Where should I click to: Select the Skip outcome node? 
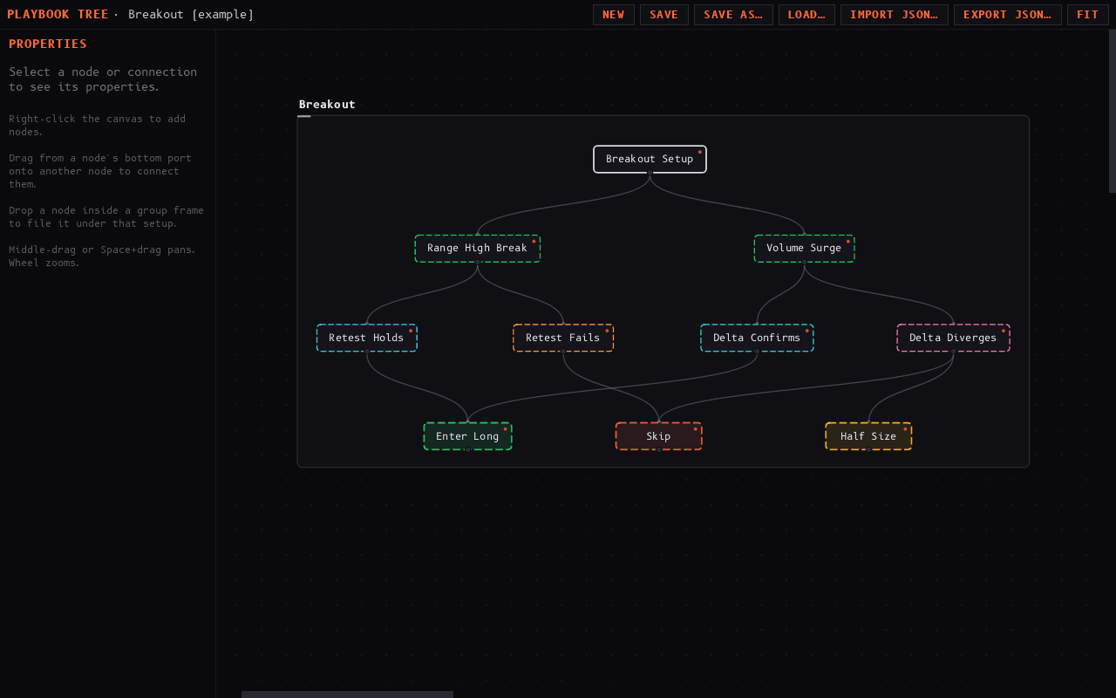coord(658,436)
